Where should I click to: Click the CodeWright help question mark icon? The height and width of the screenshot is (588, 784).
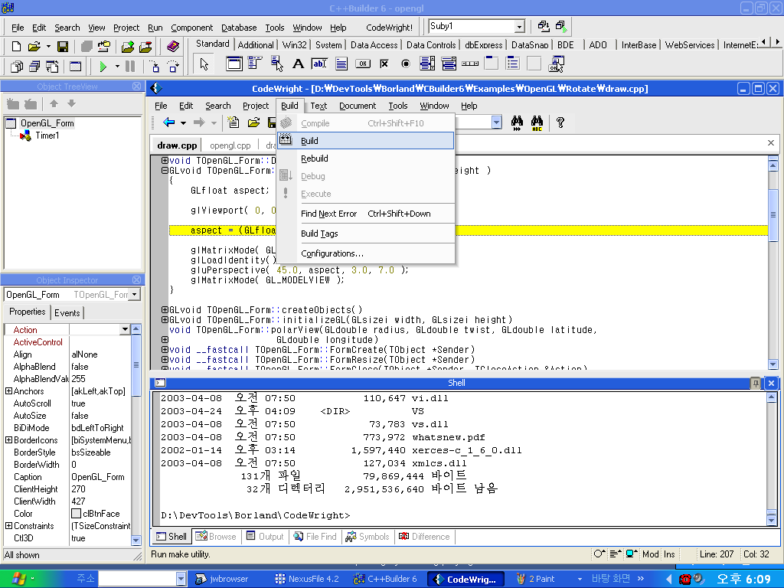[560, 122]
